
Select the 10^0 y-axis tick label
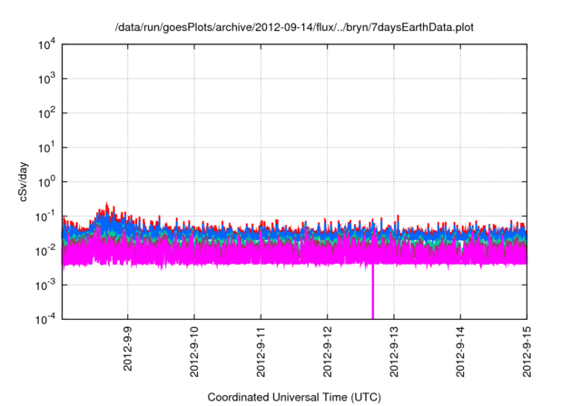pos(45,181)
